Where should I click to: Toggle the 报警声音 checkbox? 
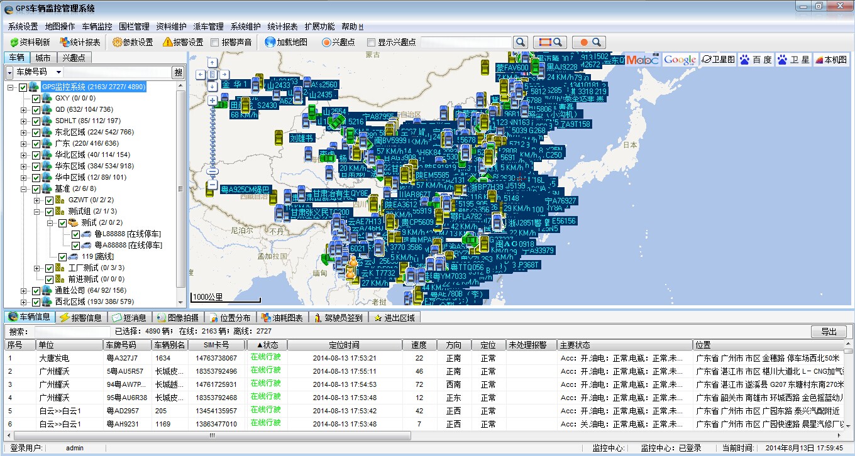pos(215,42)
